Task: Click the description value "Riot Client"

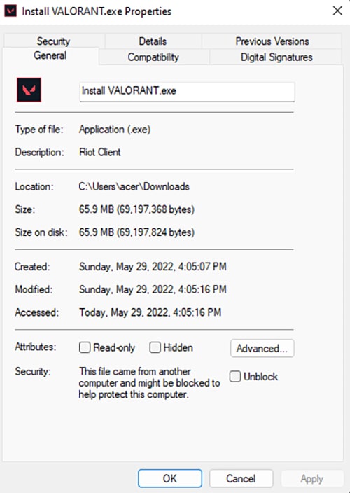Action: (100, 152)
